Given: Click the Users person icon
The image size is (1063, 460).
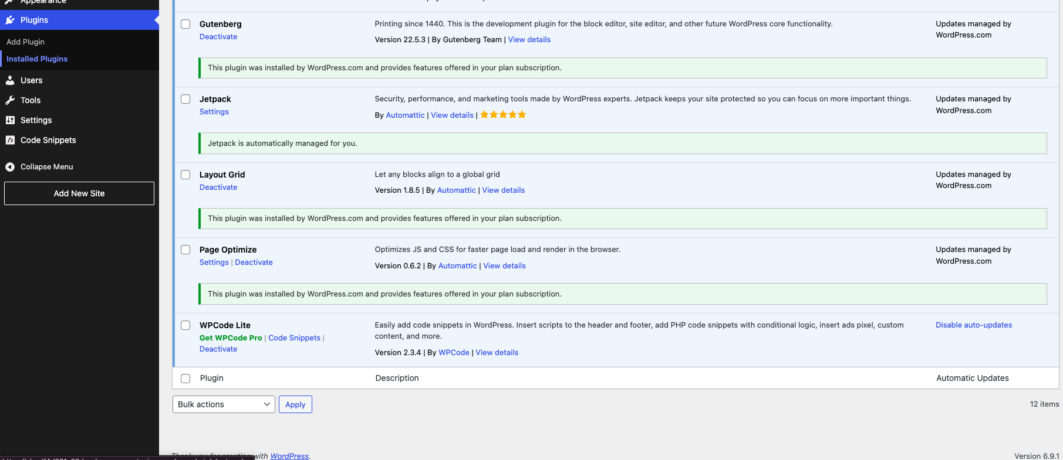Looking at the screenshot, I should tap(10, 80).
